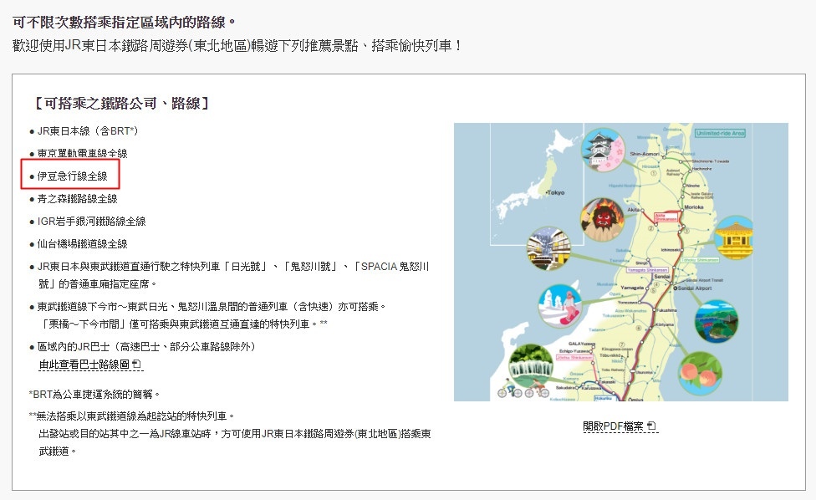
Task: Click the list item "IGR岩手銀河鐵路線全線"
Action: 92,221
